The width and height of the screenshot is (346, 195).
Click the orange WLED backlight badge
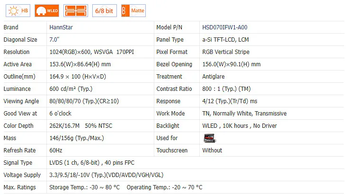(47, 10)
